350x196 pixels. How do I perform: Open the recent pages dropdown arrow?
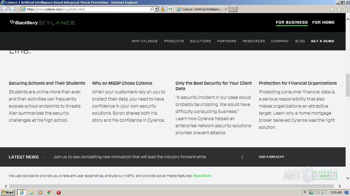point(18,9)
